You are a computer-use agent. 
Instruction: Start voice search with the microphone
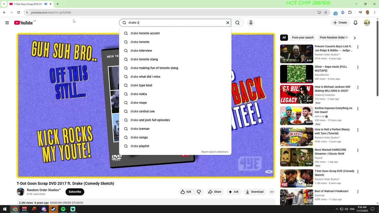coord(251,23)
